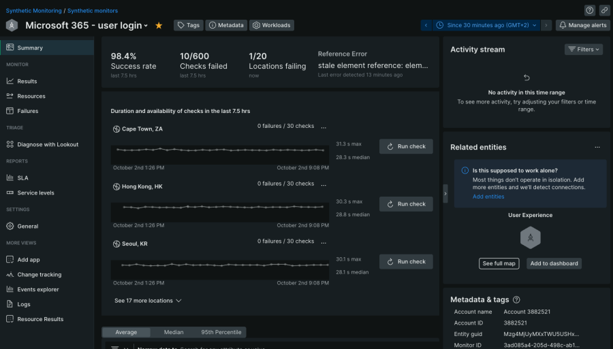Click the Seoul duration chart line
The width and height of the screenshot is (613, 349).
point(225,265)
